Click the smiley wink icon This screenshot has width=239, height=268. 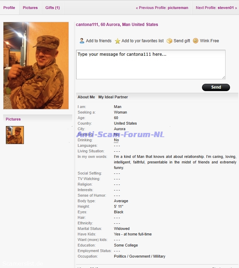tap(195, 41)
